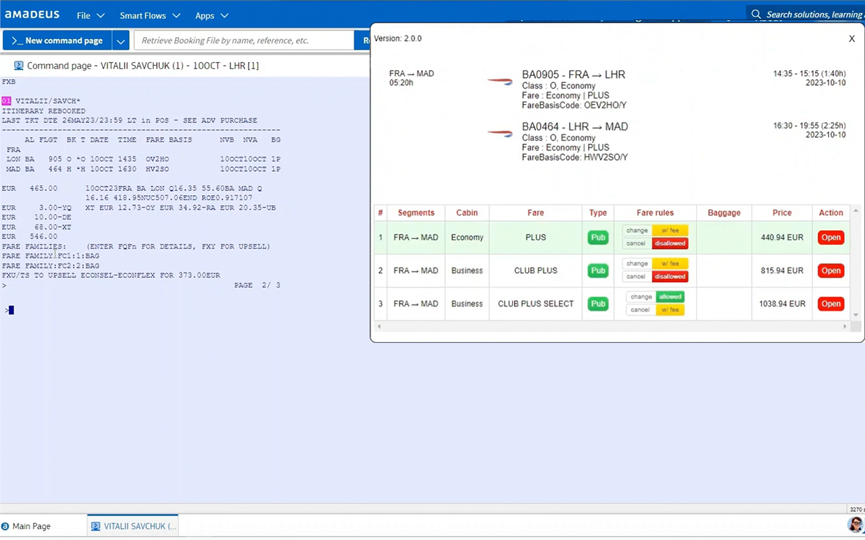This screenshot has height=540, width=865.
Task: Click the fare table scroll-right arrow
Action: click(x=845, y=327)
